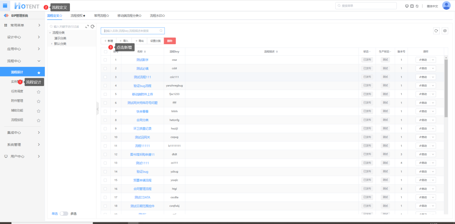The image size is (455, 224).
Task: Favorite 附件管理 with its star icon
Action: [x=39, y=101]
